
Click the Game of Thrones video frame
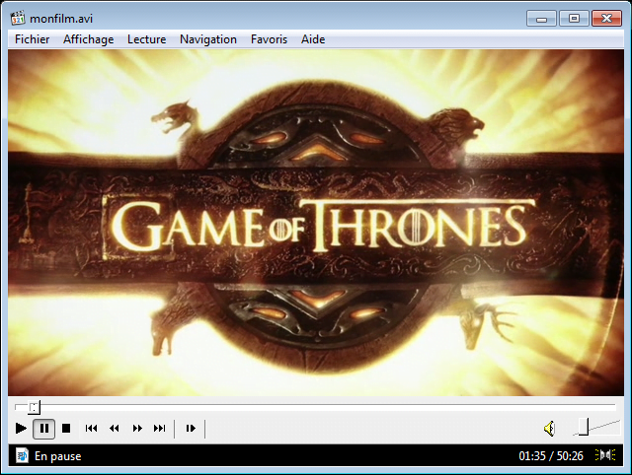tap(316, 223)
